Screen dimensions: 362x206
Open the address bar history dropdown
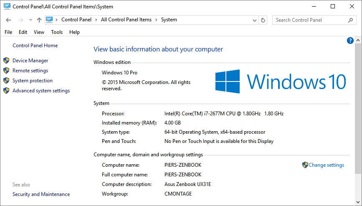(255, 20)
